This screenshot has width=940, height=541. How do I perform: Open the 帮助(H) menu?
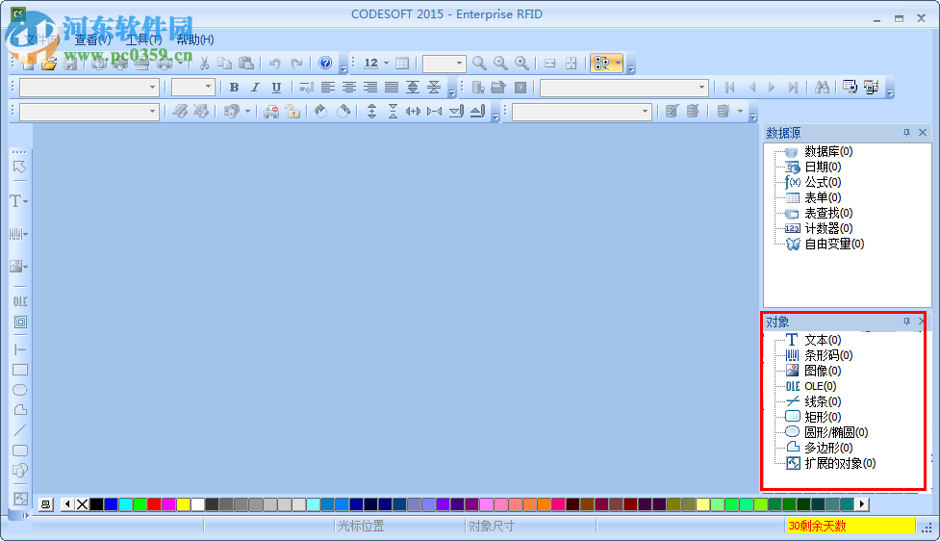pyautogui.click(x=195, y=39)
